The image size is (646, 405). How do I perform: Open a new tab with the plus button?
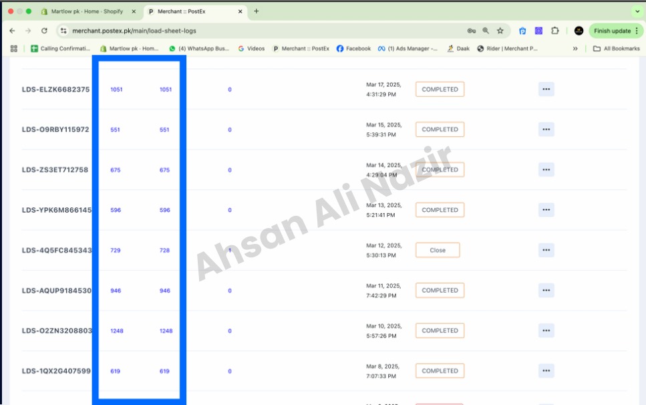pos(257,11)
